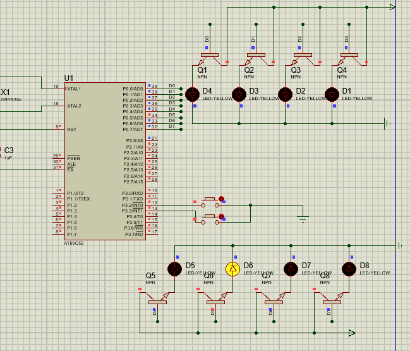Toggle the latch dot on the INT1 button

click(x=222, y=216)
